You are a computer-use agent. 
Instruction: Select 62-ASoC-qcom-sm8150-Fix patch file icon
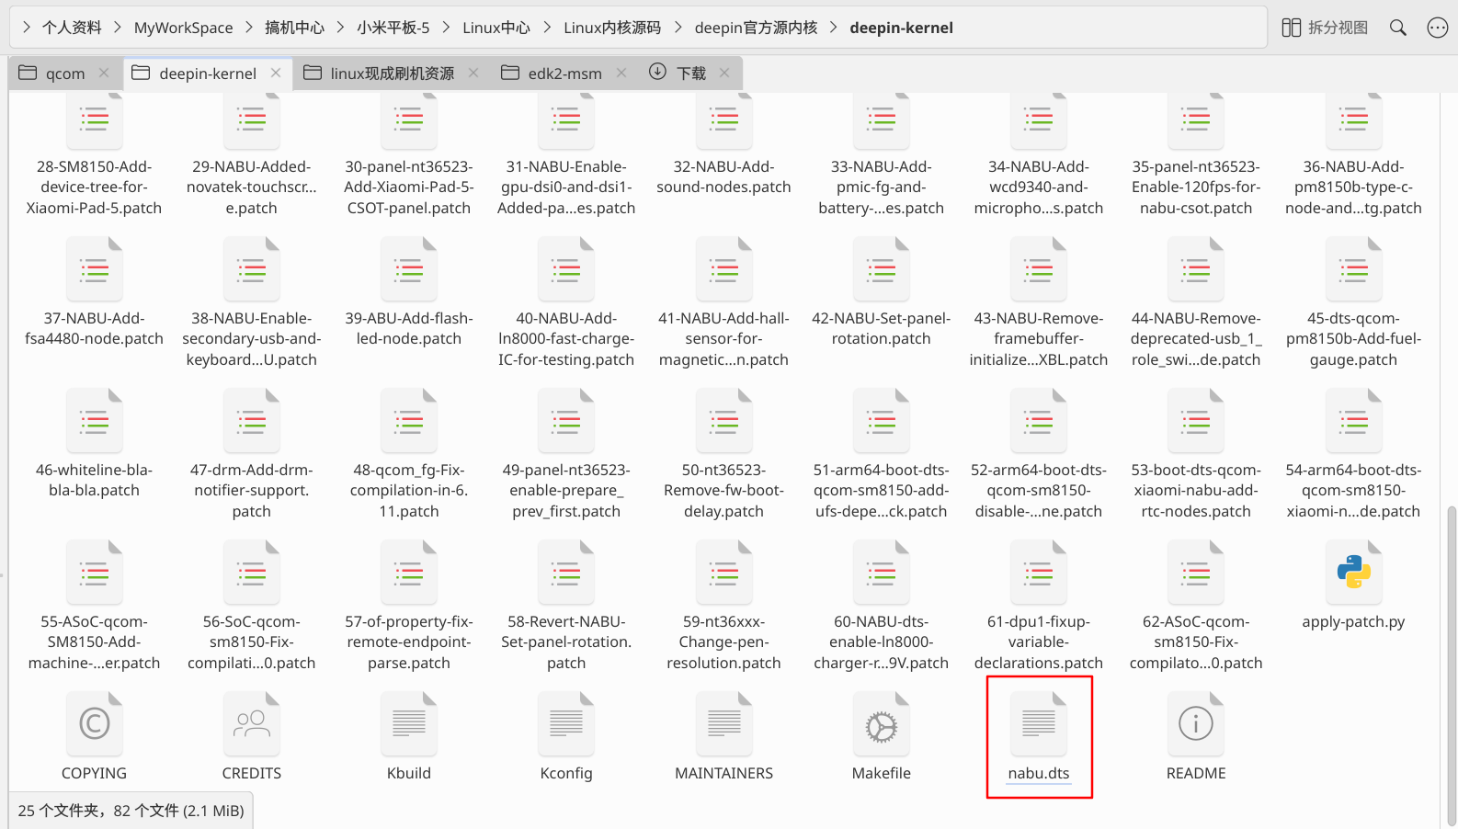tap(1195, 572)
